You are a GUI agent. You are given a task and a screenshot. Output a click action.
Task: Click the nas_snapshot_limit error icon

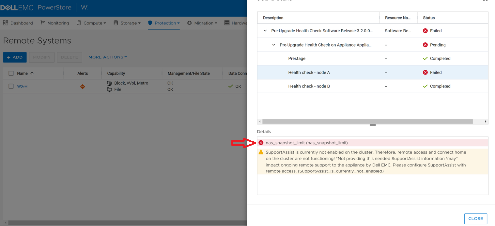[261, 143]
